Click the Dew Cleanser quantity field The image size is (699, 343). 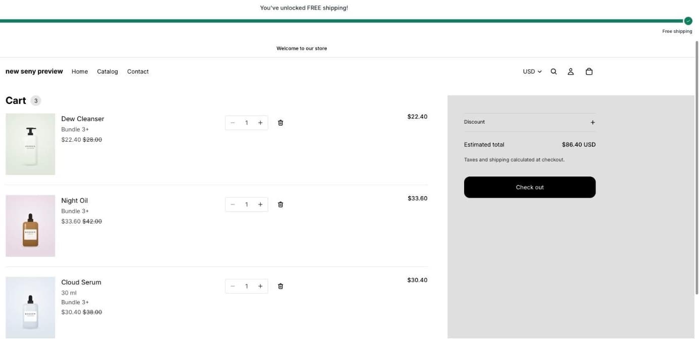(246, 123)
